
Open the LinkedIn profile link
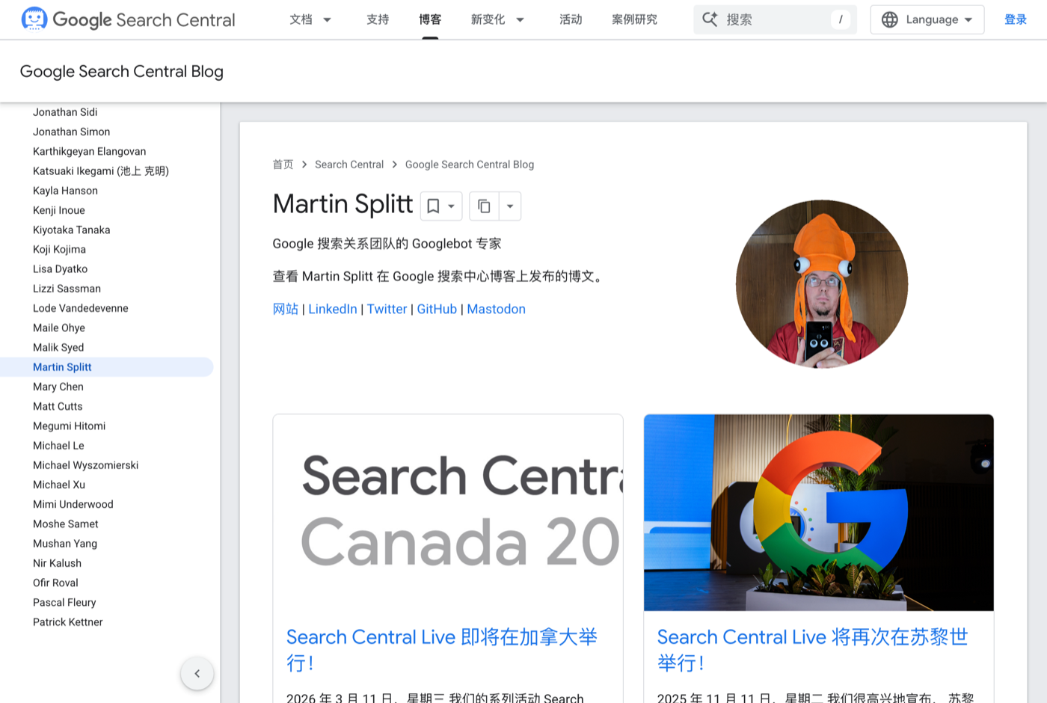coord(333,309)
